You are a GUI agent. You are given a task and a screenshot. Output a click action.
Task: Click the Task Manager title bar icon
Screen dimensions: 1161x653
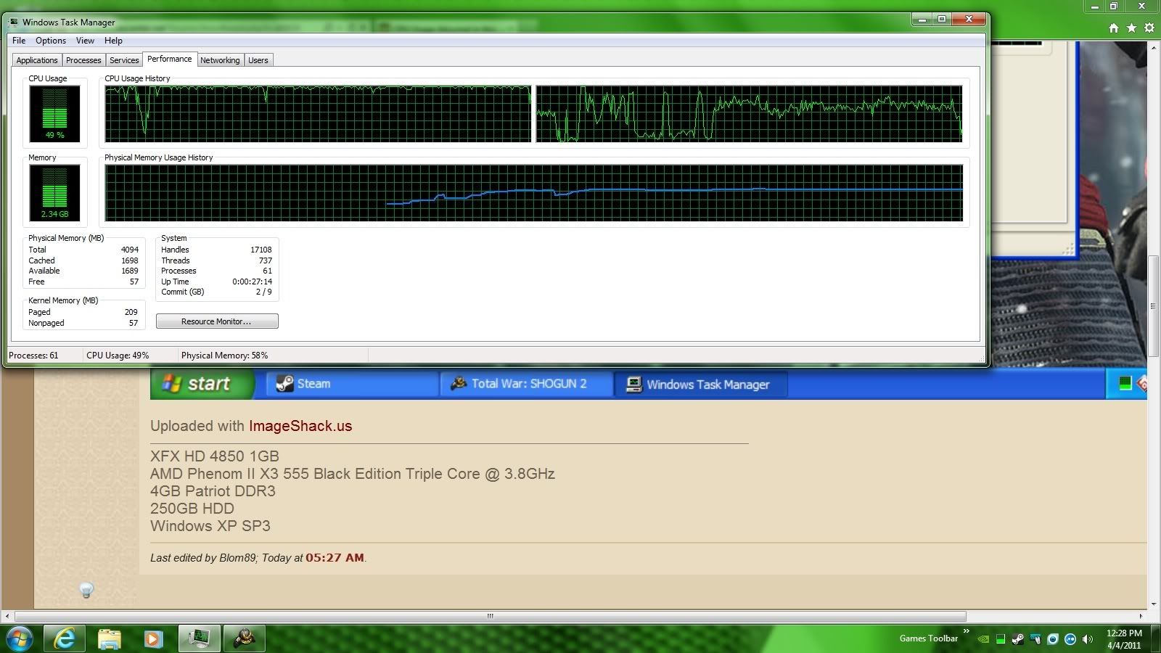pyautogui.click(x=14, y=22)
